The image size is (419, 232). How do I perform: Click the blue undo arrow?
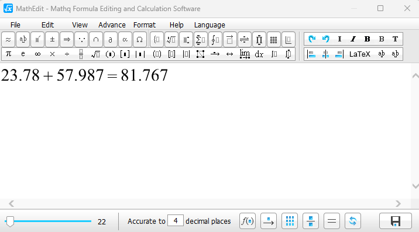click(x=326, y=39)
